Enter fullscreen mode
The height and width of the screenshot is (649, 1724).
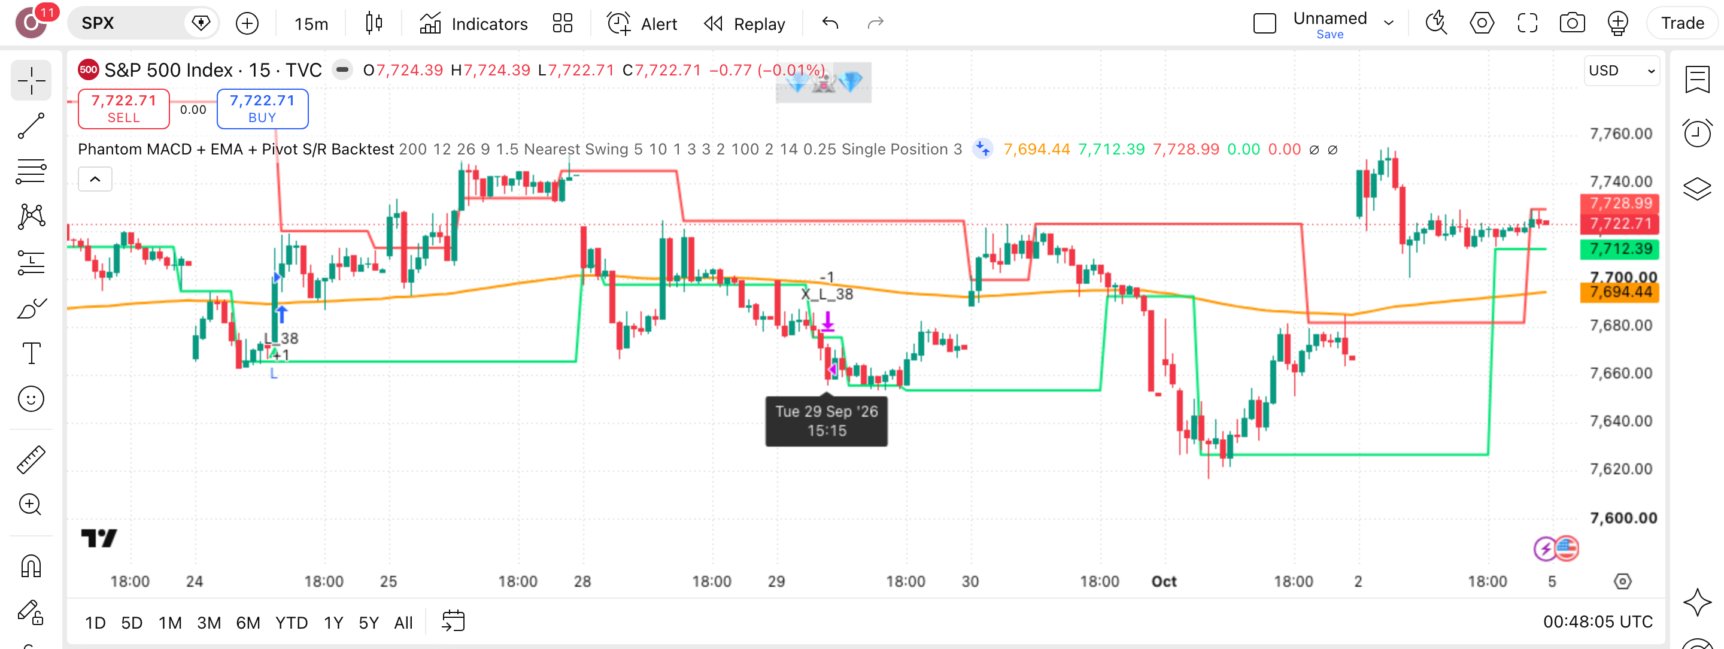(x=1527, y=23)
